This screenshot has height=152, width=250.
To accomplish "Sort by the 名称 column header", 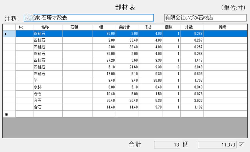I will [48, 27].
